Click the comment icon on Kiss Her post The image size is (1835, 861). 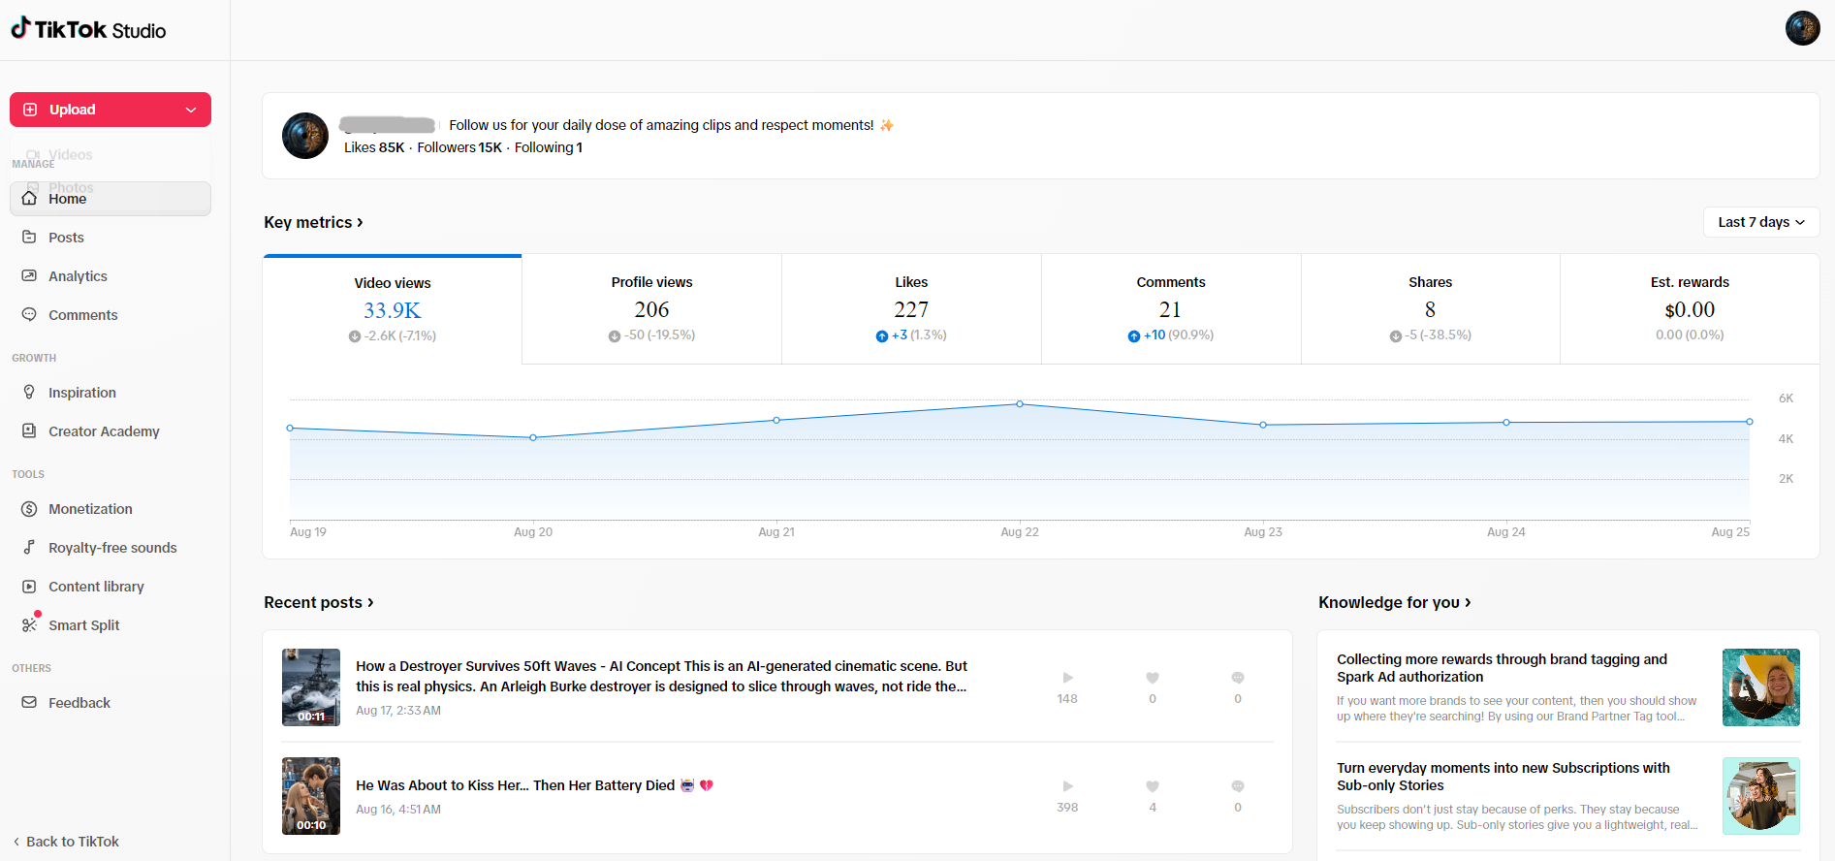[1238, 786]
